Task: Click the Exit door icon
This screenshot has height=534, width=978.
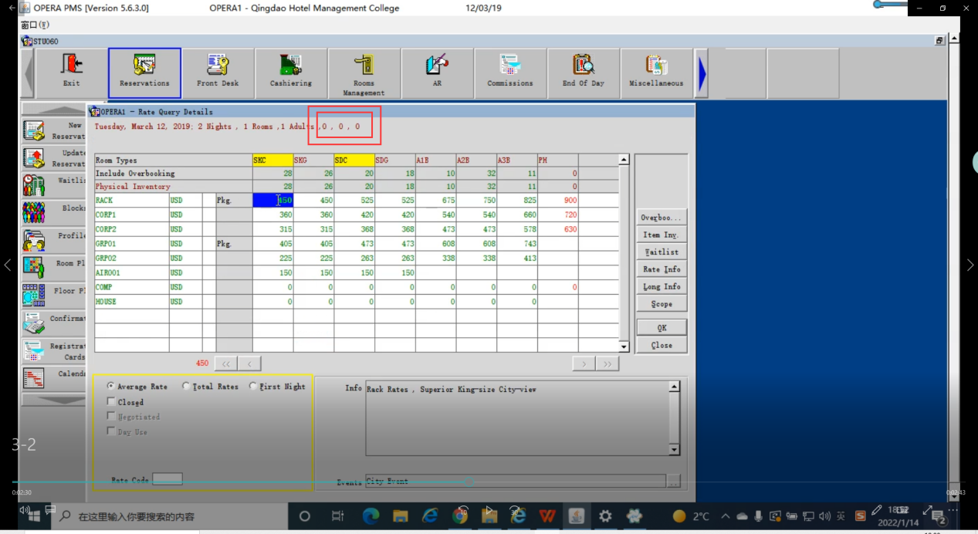Action: [x=72, y=69]
